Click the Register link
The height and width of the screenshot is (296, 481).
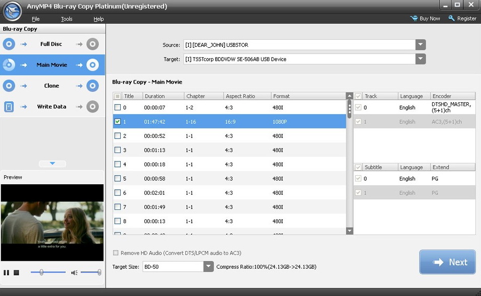click(x=466, y=18)
